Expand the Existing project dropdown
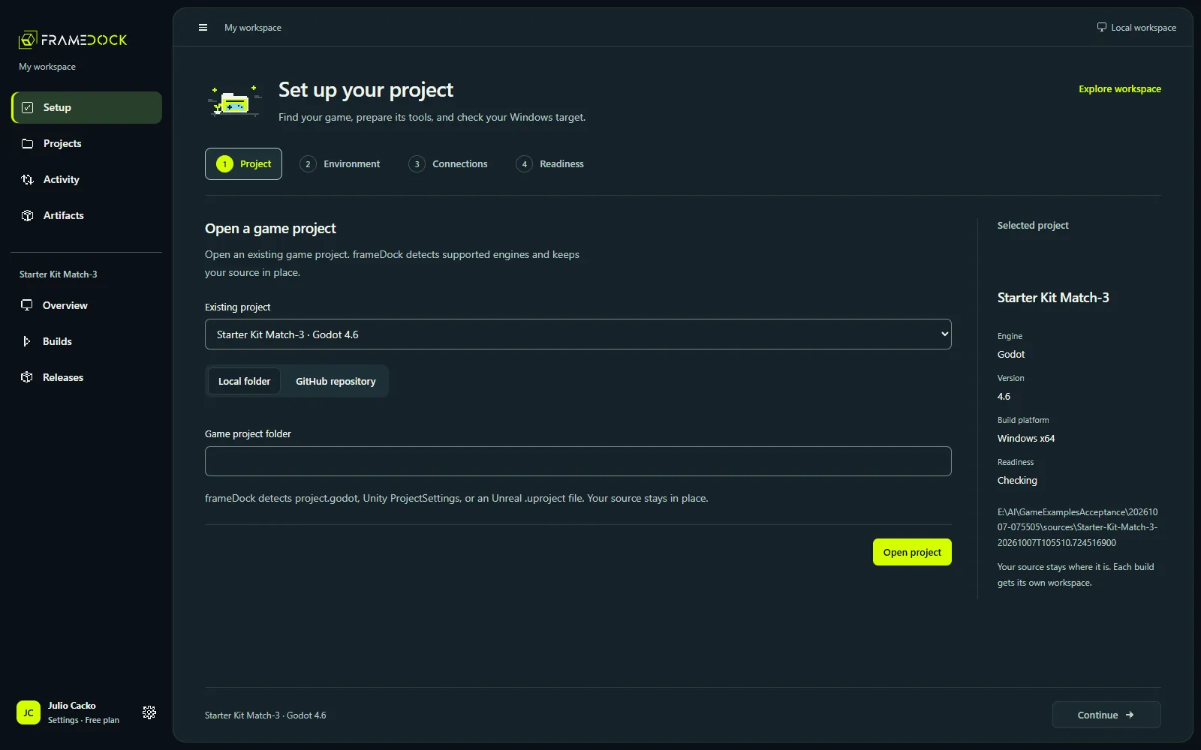The width and height of the screenshot is (1201, 750). (x=578, y=334)
